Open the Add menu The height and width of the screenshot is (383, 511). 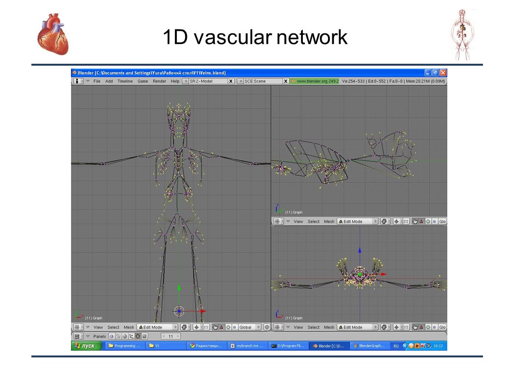[x=109, y=81]
